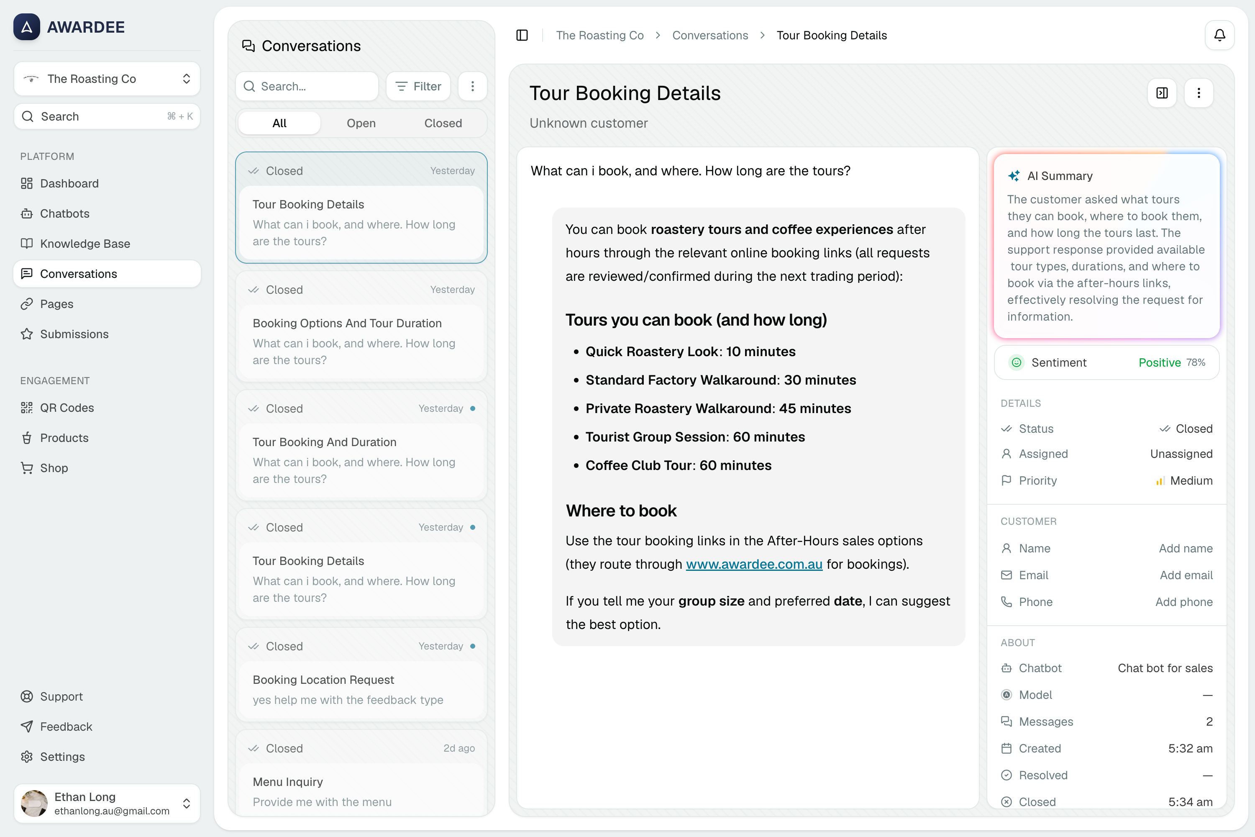
Task: Open the Booking Options And Tour Duration conversation
Action: pos(361,327)
